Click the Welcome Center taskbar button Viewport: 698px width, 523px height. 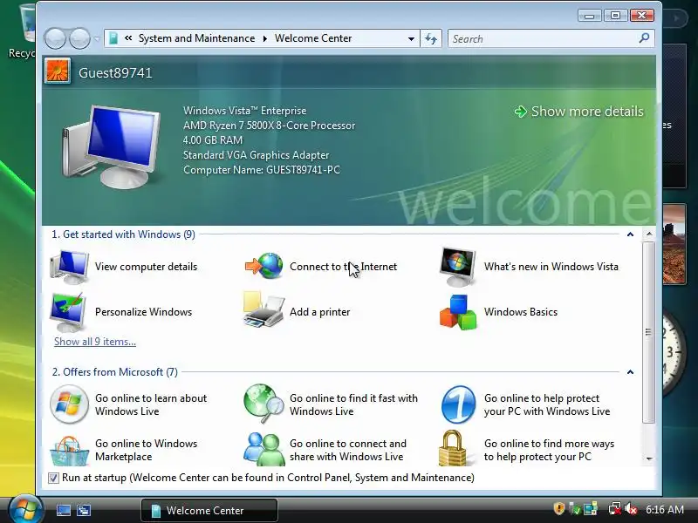point(209,510)
